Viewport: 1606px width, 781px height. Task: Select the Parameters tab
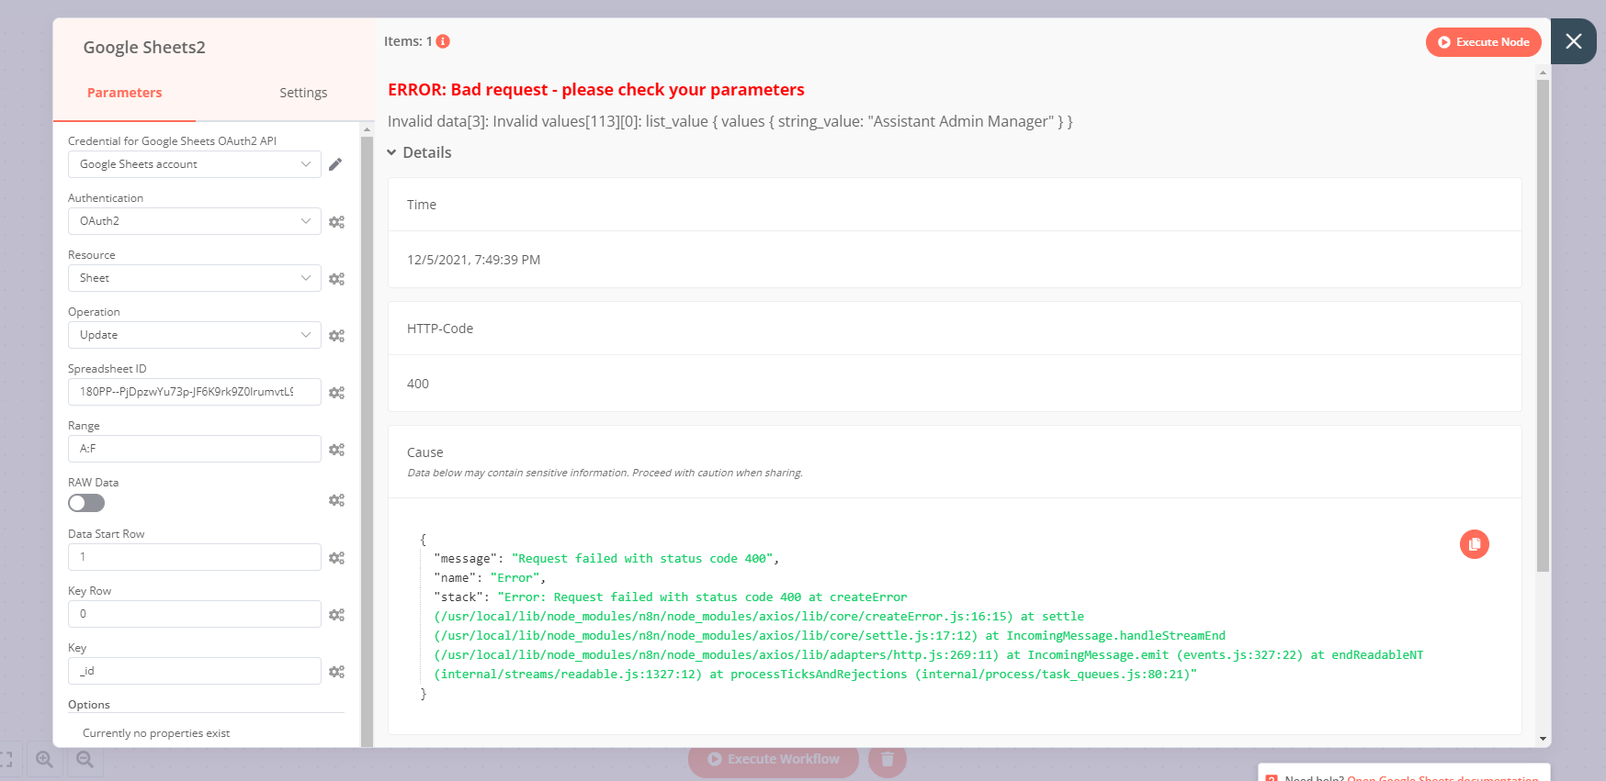click(124, 93)
